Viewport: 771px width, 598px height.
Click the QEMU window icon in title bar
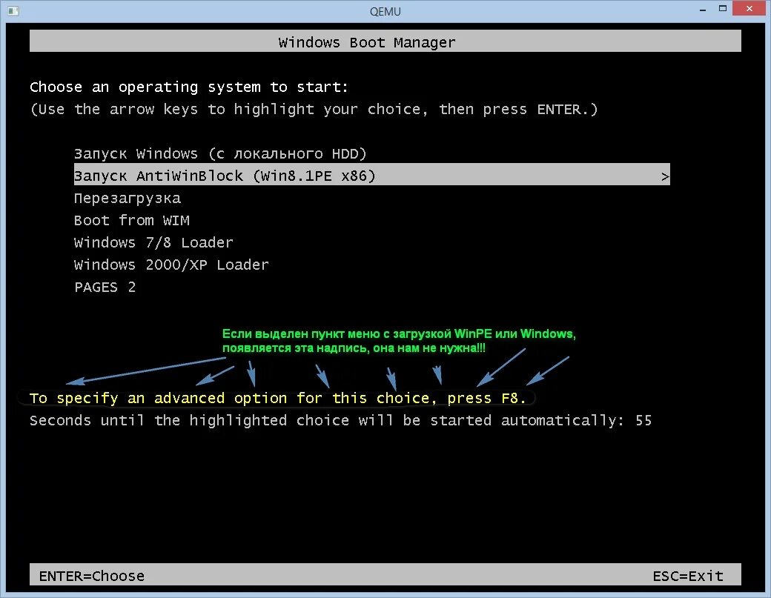click(x=13, y=11)
